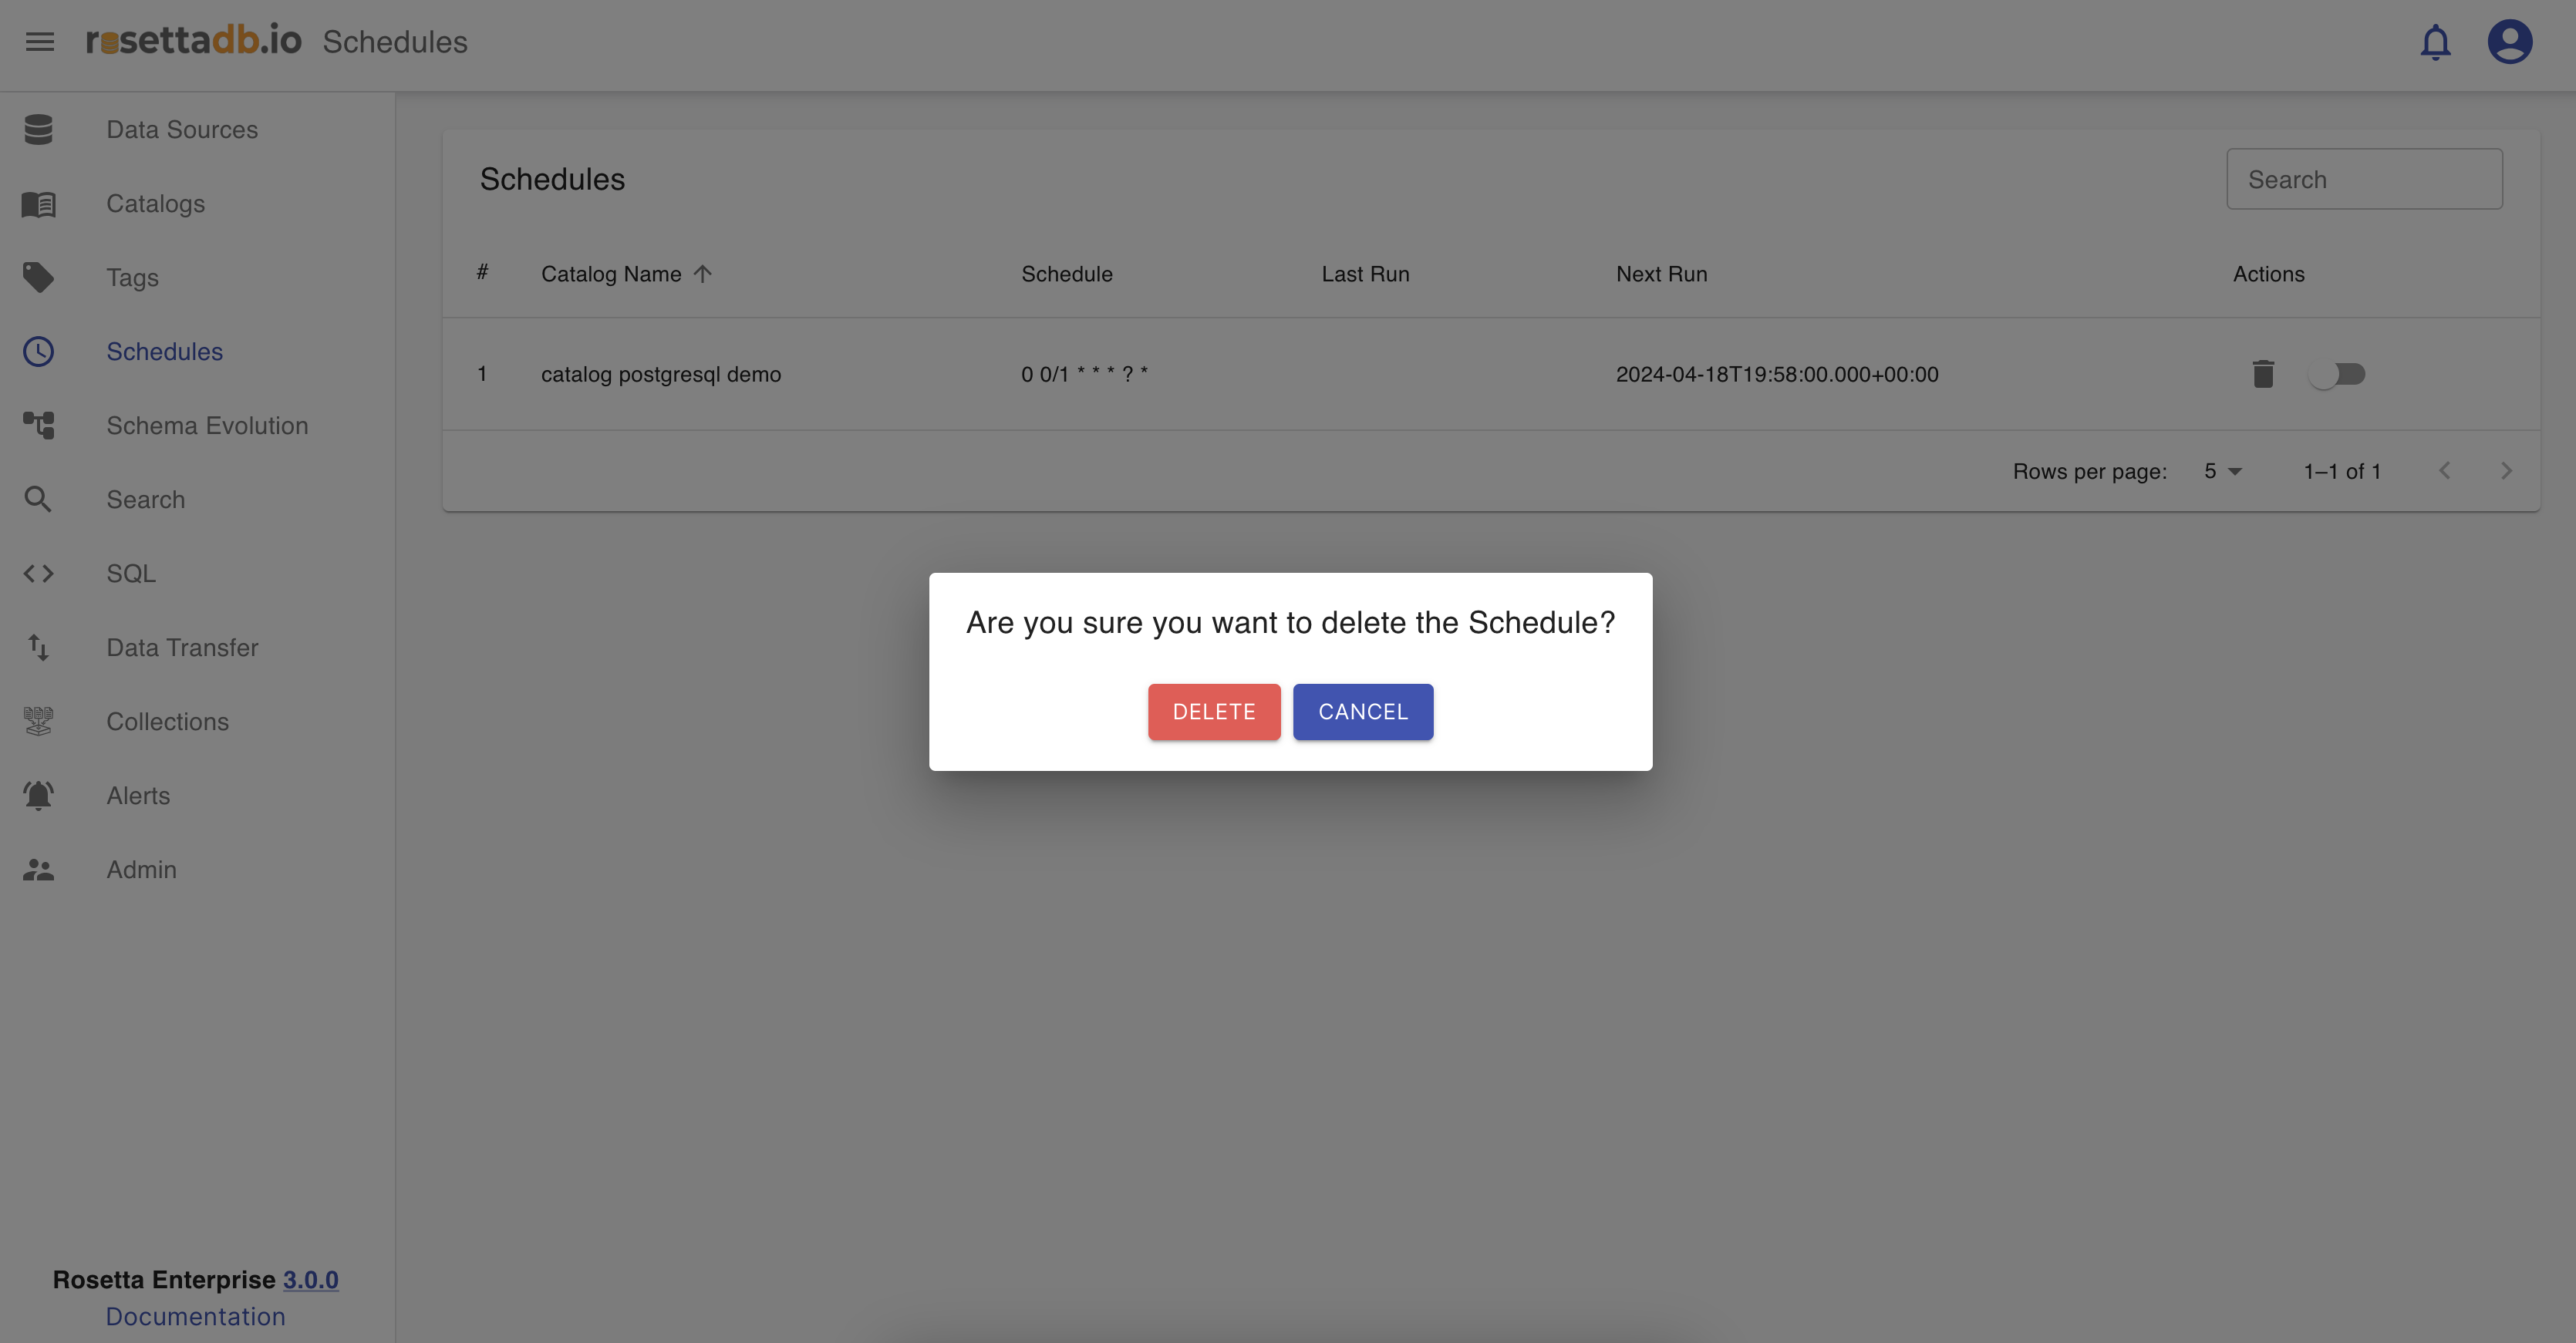Sort by Catalog Name column arrow
The image size is (2576, 1343).
click(703, 274)
